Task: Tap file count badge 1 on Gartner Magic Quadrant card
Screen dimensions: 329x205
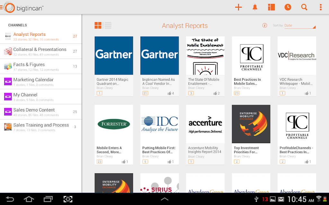Action: (100, 93)
